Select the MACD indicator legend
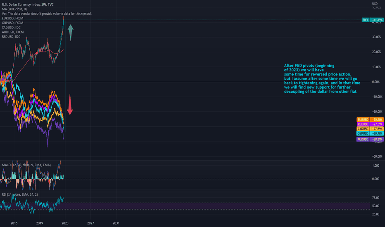 tap(26, 165)
